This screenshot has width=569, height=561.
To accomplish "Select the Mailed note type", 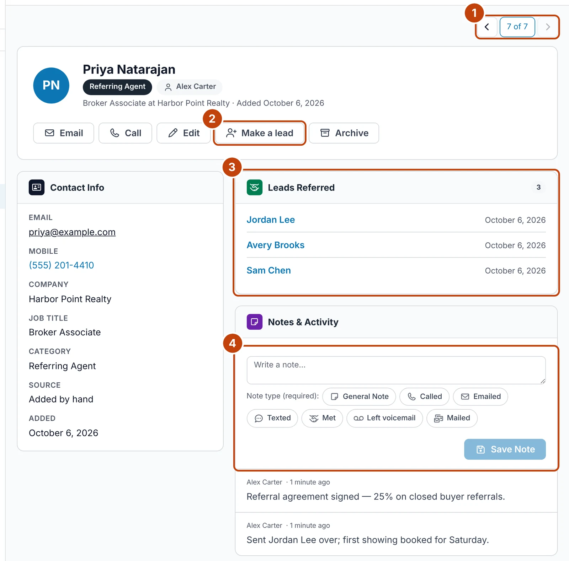I will pyautogui.click(x=452, y=418).
